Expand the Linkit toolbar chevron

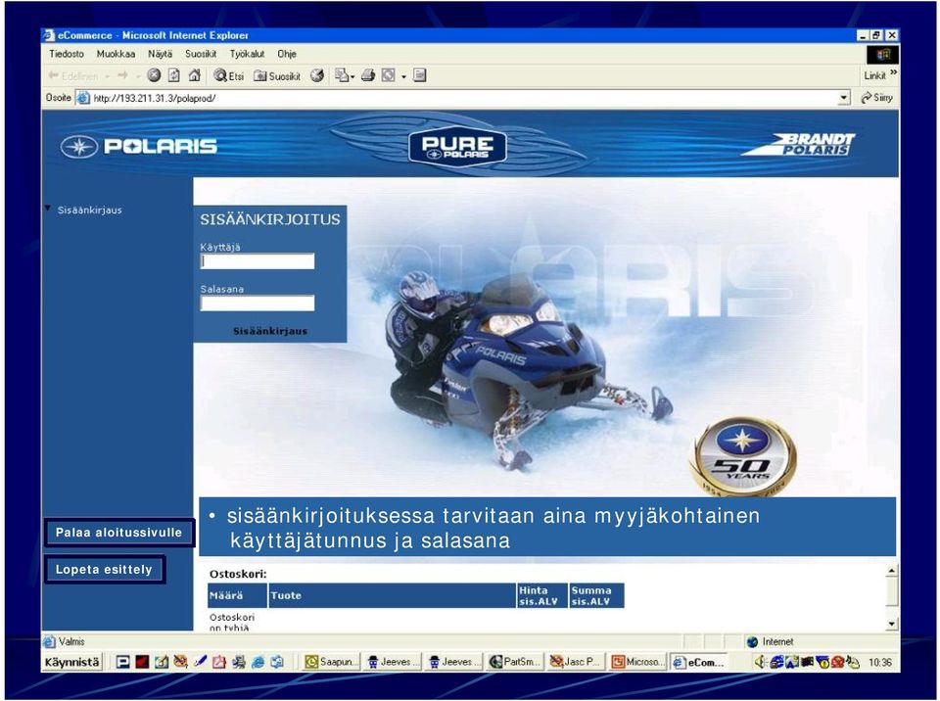pyautogui.click(x=893, y=73)
